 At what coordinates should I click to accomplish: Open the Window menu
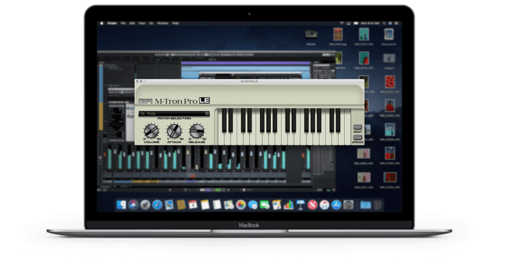(163, 24)
